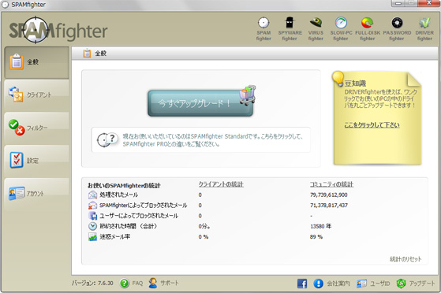Click the client value 0分。
The width and height of the screenshot is (441, 293).
(x=204, y=226)
